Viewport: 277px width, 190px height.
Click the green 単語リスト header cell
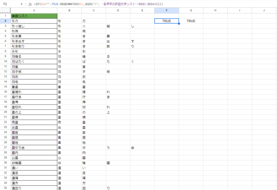34,16
